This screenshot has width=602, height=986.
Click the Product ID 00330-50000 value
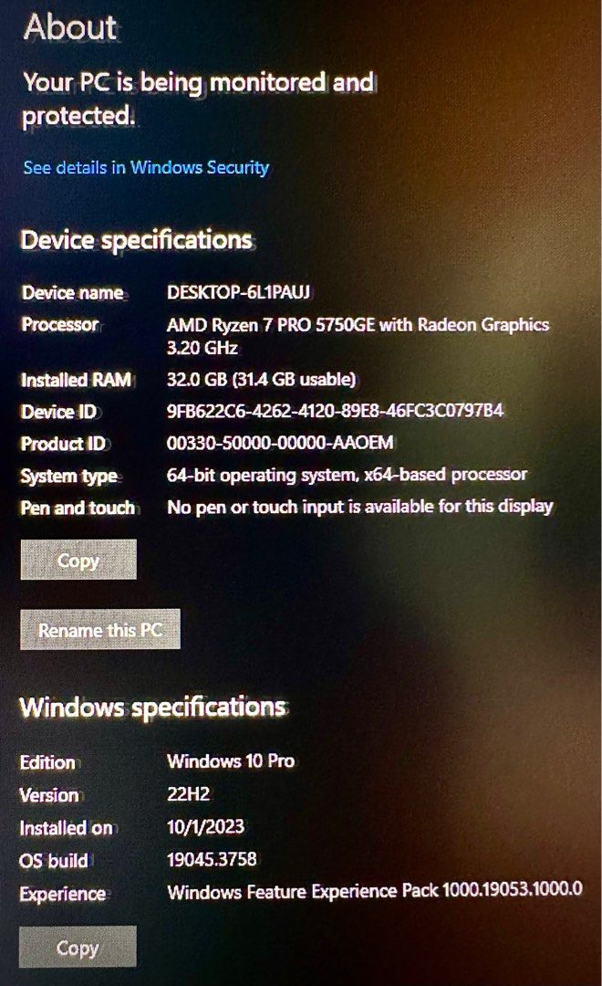(x=280, y=443)
